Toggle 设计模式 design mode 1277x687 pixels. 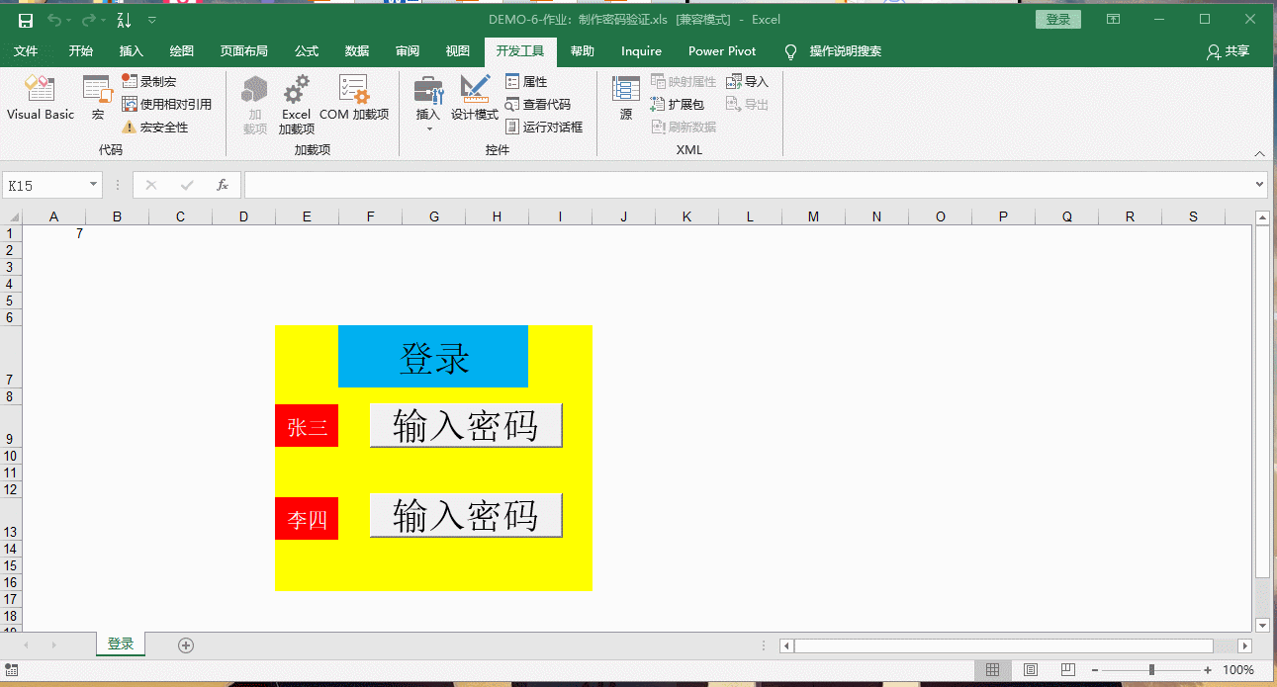[475, 99]
